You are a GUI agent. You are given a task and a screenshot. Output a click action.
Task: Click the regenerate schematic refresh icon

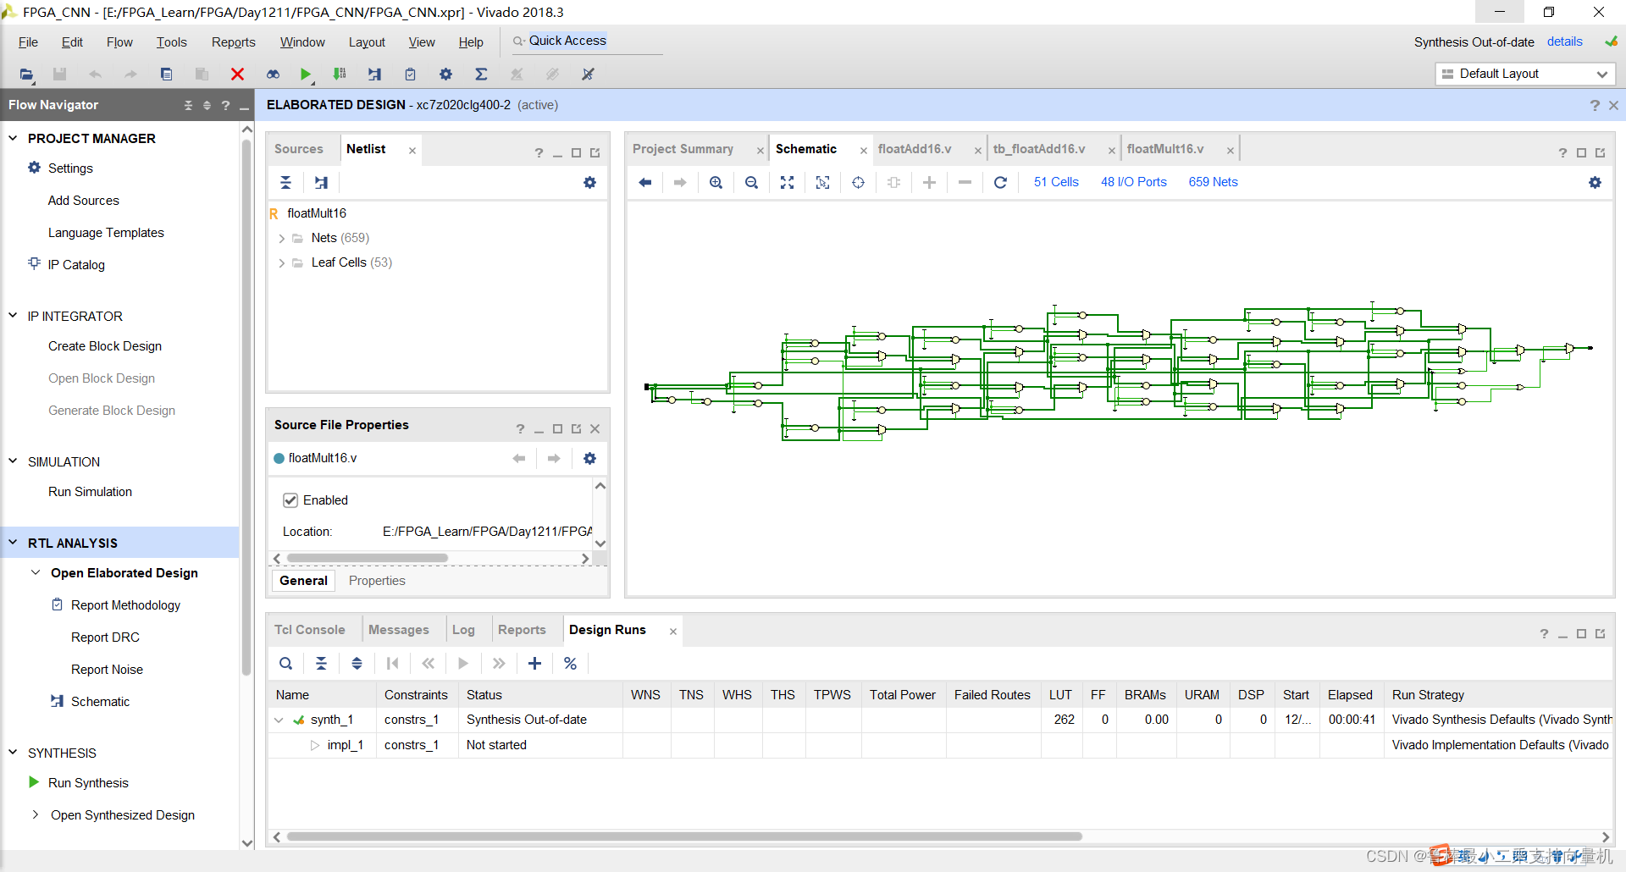click(1000, 182)
